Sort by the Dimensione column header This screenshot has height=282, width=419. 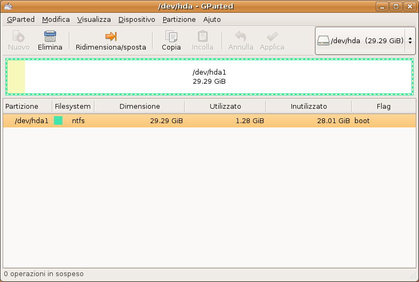(x=139, y=106)
